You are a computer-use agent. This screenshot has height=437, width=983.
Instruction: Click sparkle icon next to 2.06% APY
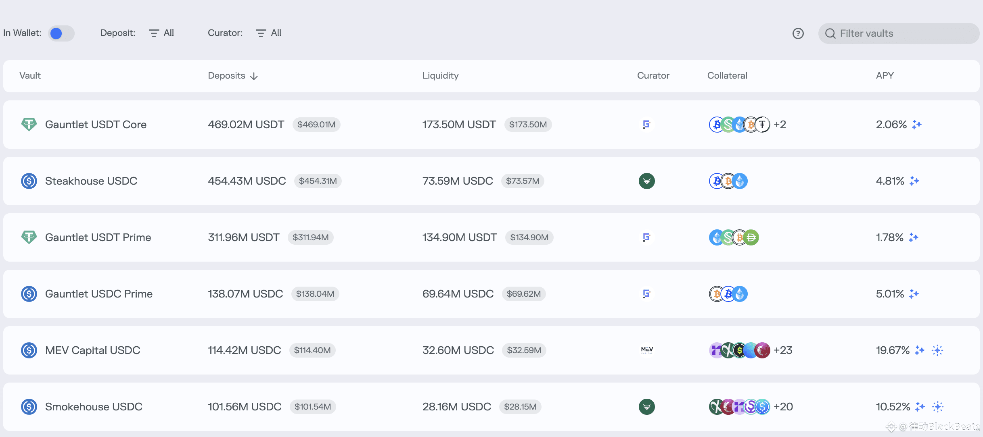point(917,125)
